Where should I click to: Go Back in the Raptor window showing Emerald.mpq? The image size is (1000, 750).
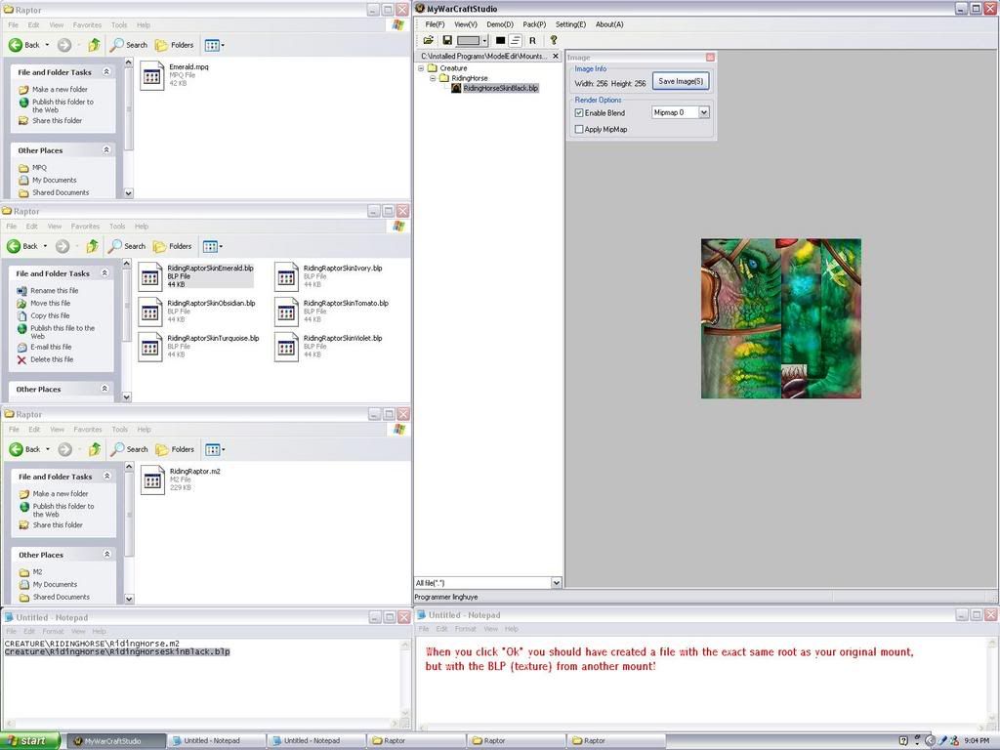pos(24,45)
